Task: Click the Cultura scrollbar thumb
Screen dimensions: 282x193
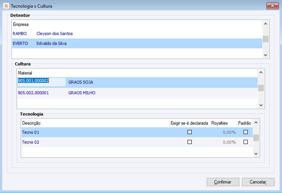Action: click(261, 88)
